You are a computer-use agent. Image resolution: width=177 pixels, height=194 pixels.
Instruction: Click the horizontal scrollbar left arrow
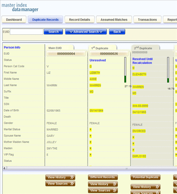click(5, 168)
